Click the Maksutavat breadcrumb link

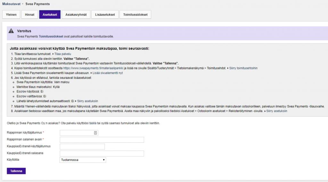point(11,4)
